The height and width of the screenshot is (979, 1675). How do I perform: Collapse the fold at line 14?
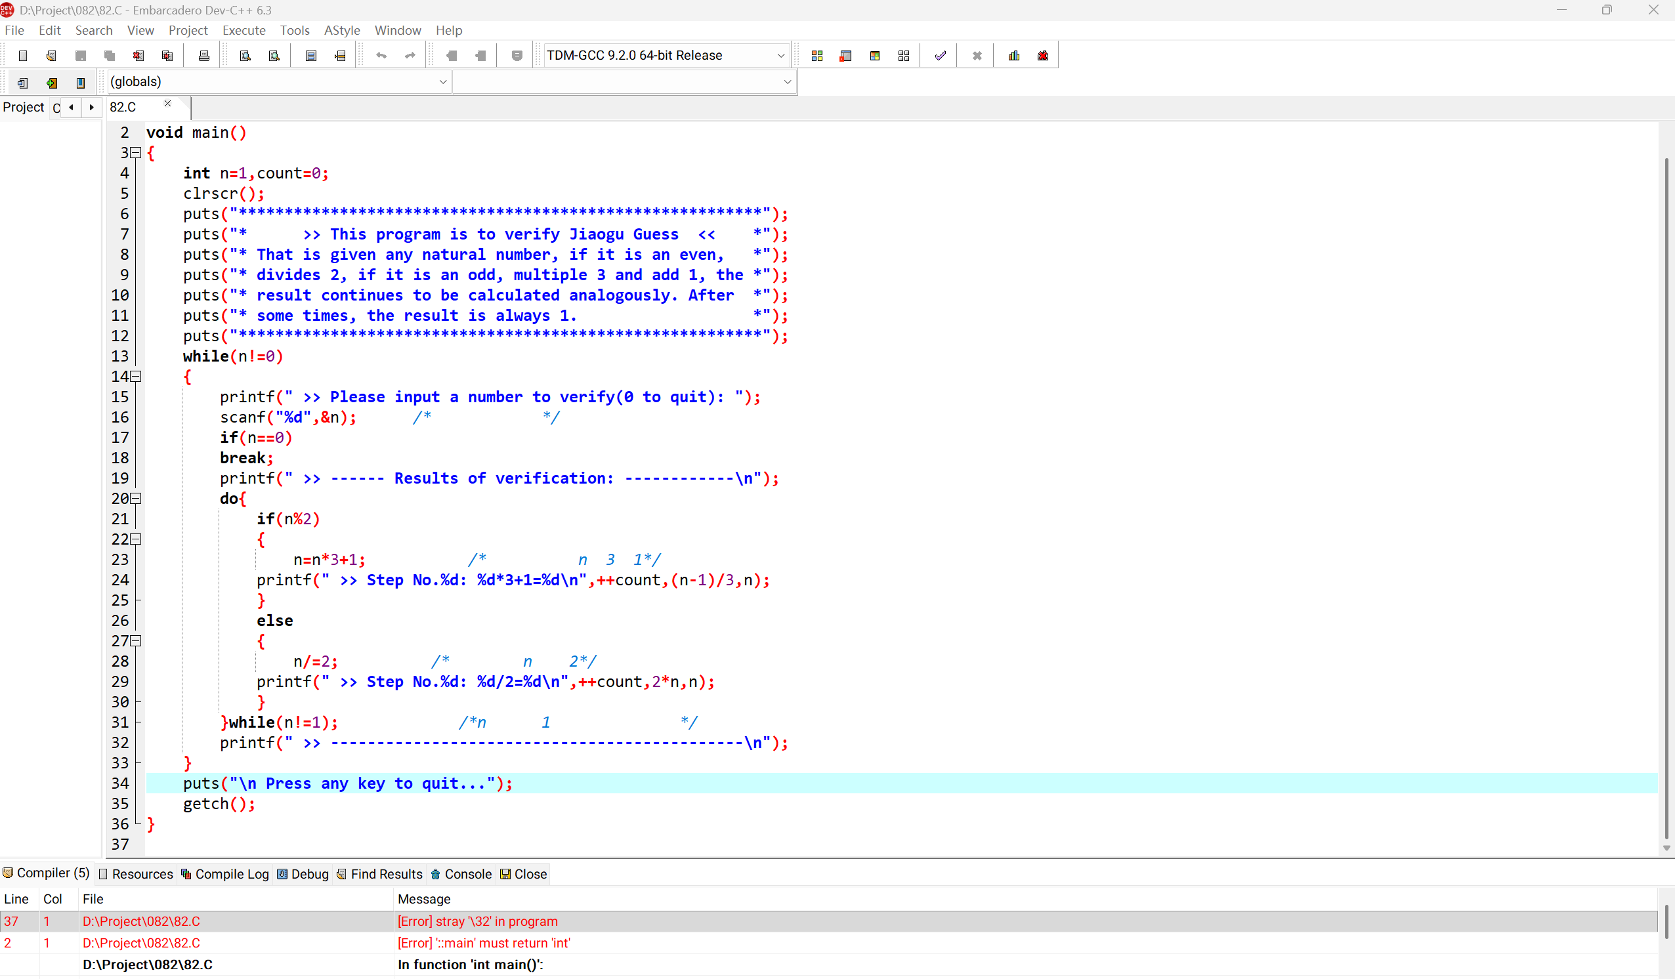pyautogui.click(x=137, y=377)
